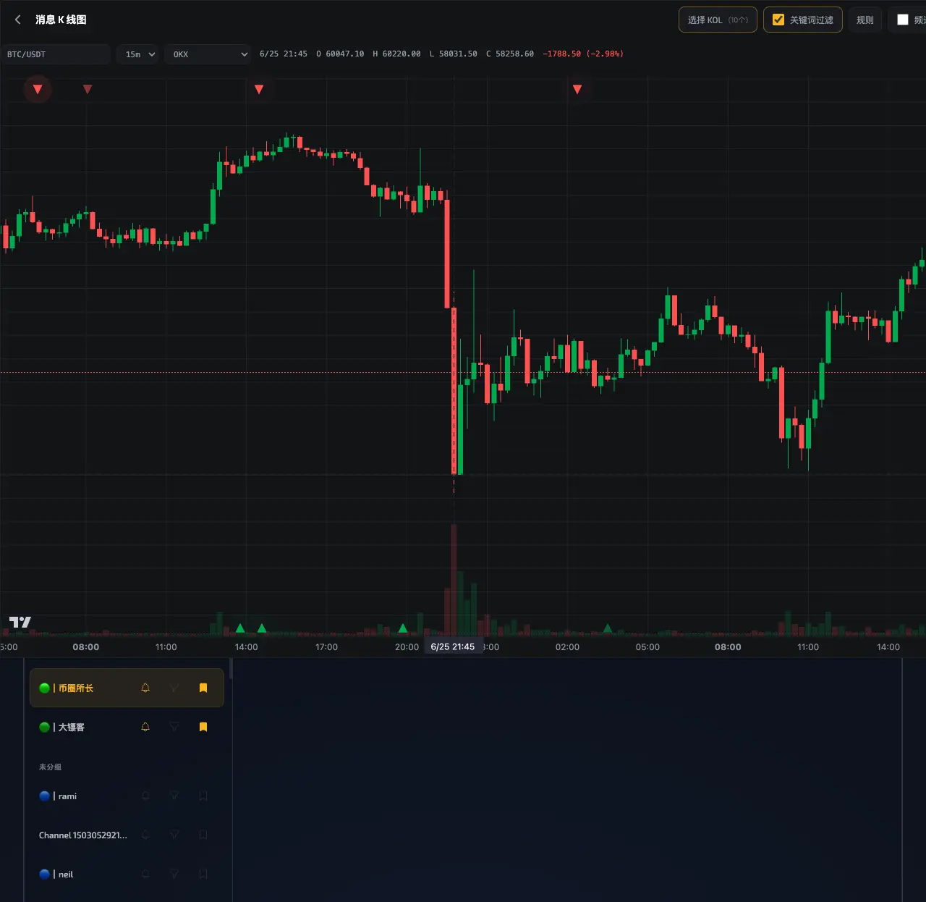Click the filter funnel for 币圈所长
This screenshot has width=926, height=902.
(174, 688)
